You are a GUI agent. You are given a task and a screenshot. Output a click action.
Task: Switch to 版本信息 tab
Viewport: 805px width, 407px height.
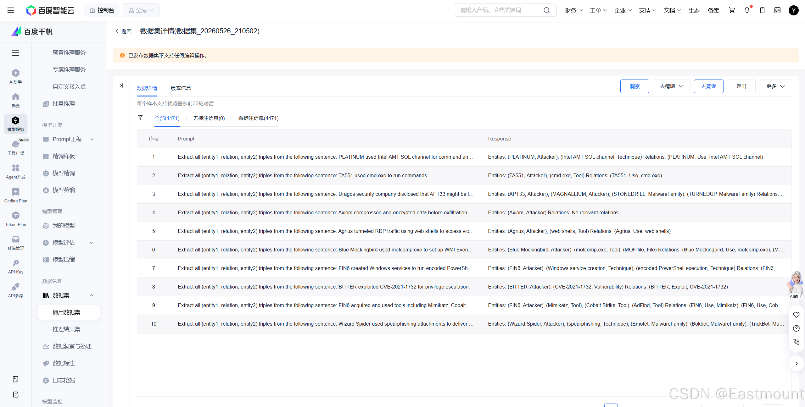pos(181,88)
